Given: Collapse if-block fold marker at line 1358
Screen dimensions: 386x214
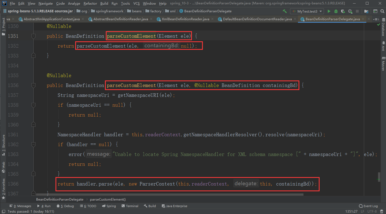Looking at the screenshot, I should point(33,105).
